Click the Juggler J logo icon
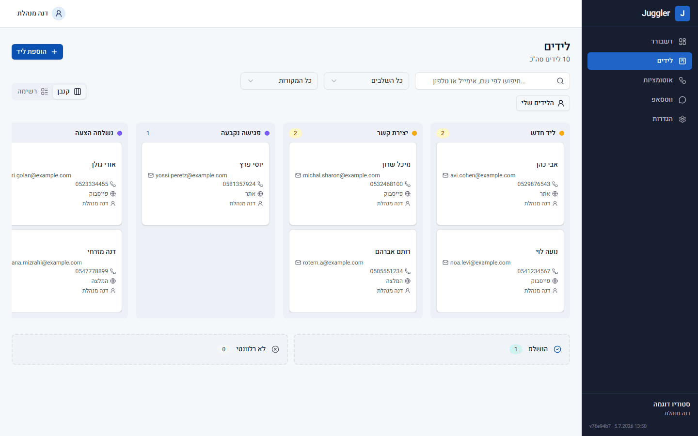This screenshot has width=698, height=436. [682, 14]
